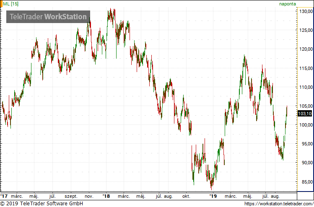This screenshot has width=314, height=207.
Task: Click the 120,00 price axis label
Action: [306, 49]
